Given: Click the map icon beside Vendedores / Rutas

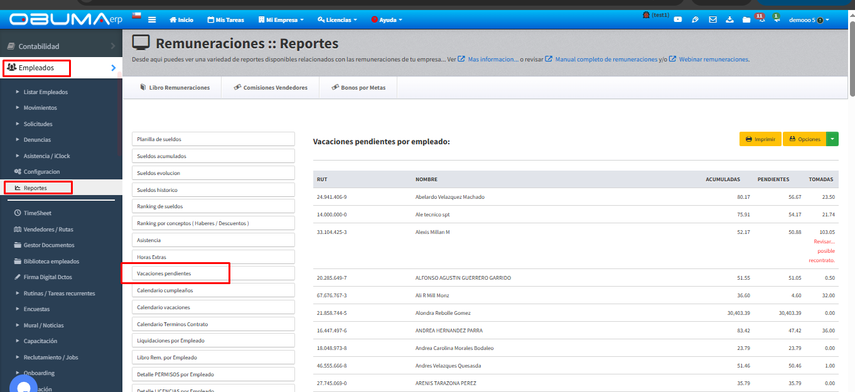Looking at the screenshot, I should [18, 230].
